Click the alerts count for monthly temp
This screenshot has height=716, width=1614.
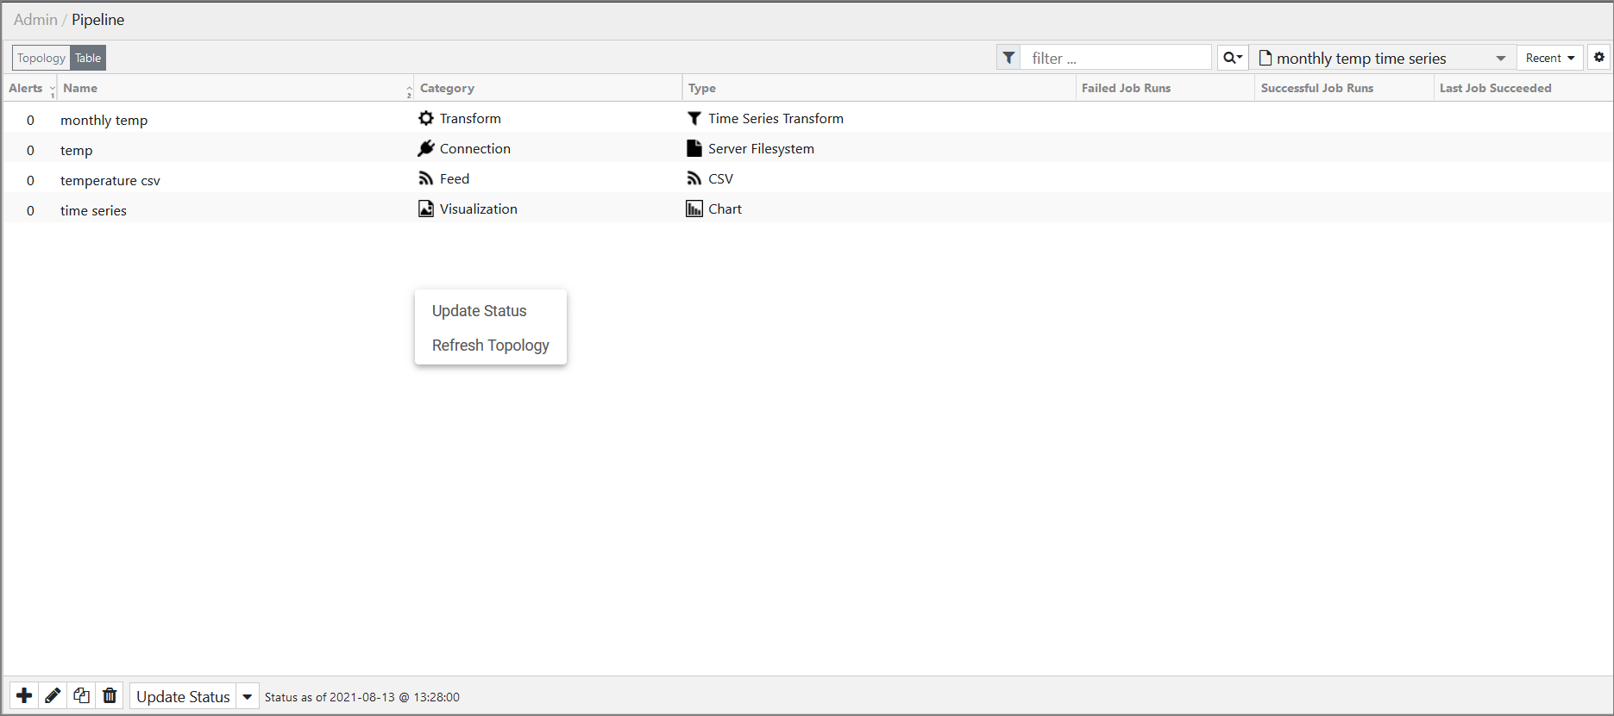(30, 120)
